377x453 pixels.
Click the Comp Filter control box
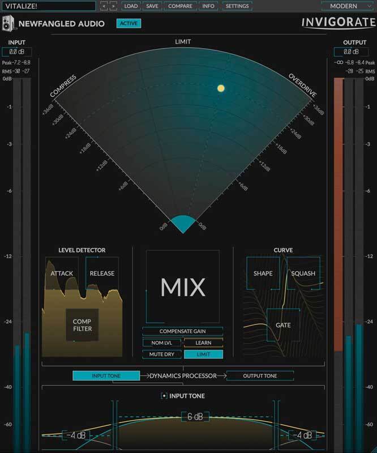(82, 325)
